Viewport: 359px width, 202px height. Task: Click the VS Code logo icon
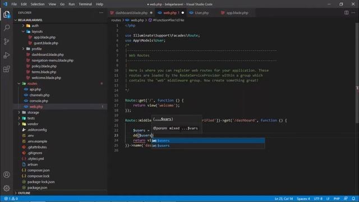(x=5, y=4)
